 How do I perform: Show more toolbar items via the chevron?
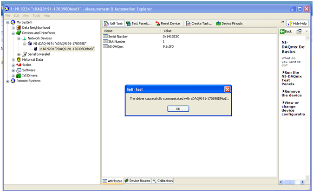pos(283,22)
